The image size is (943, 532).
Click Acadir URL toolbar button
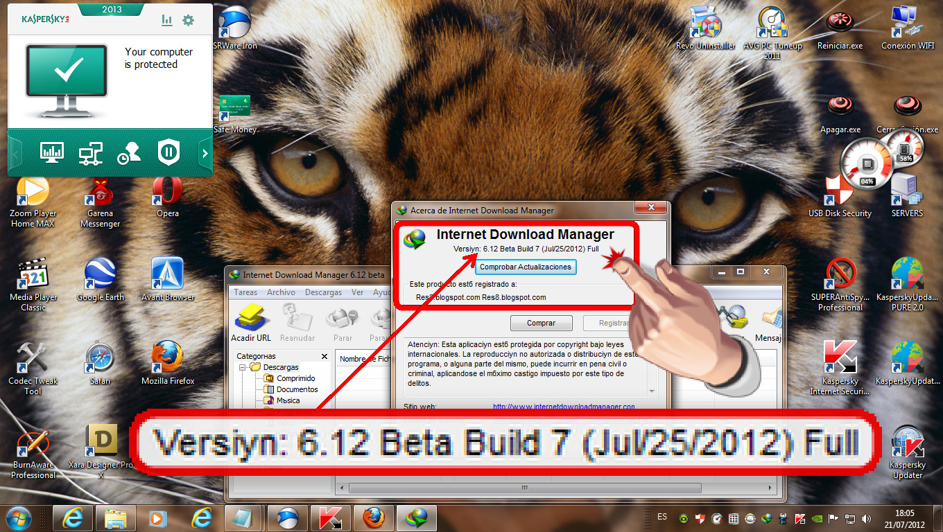251,323
